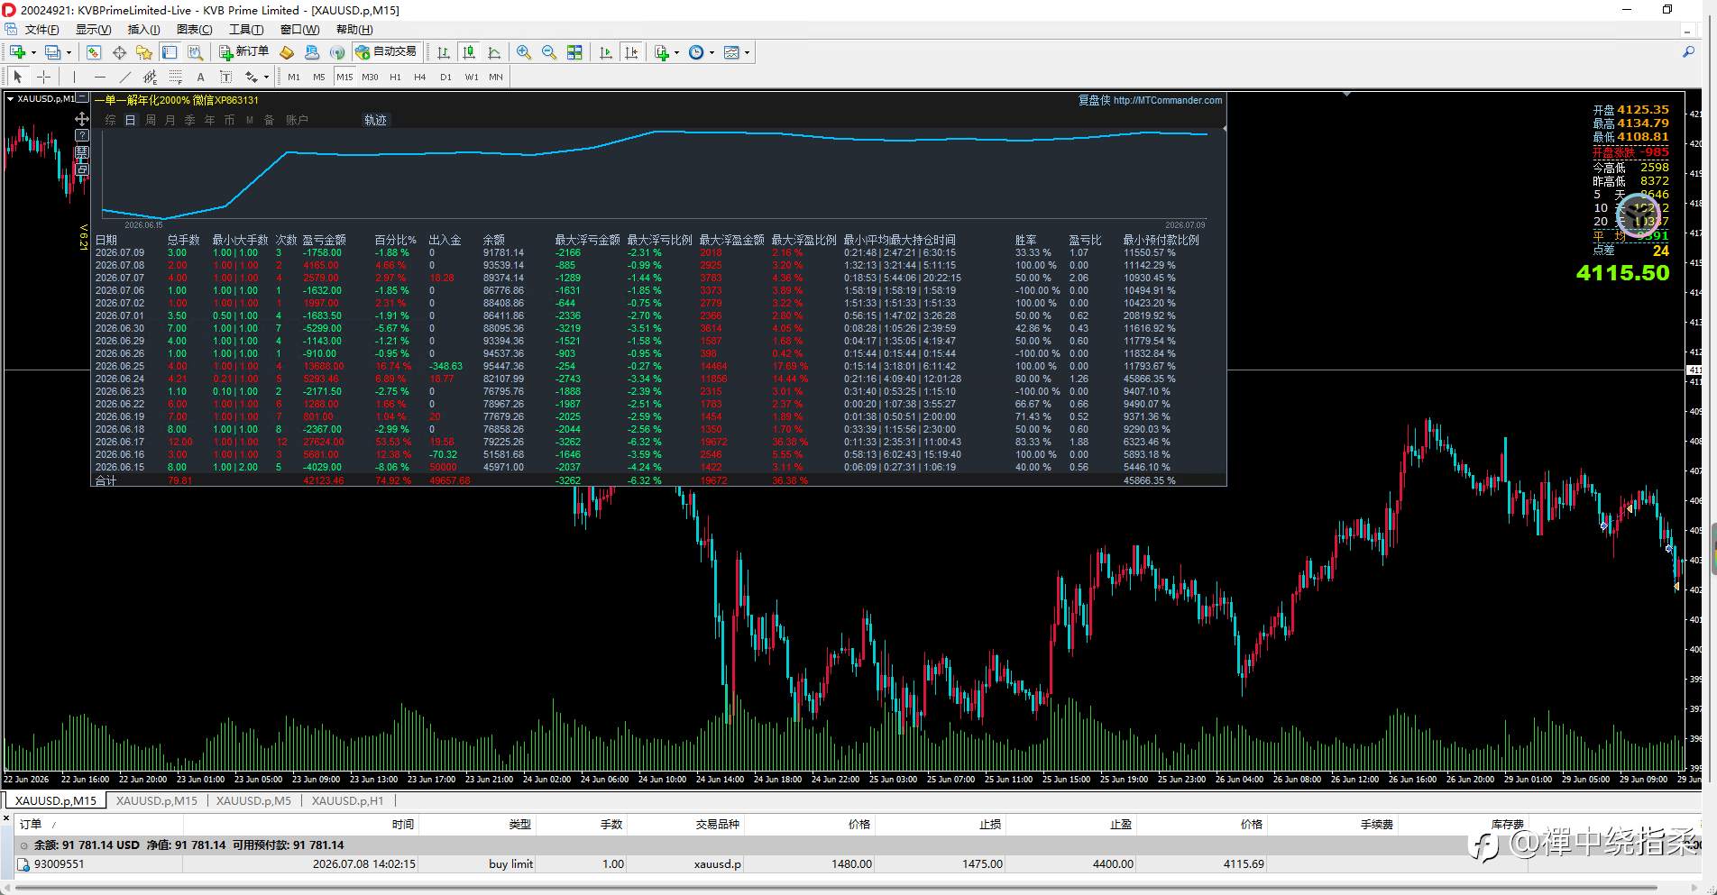Minimize the statistics panel with the dash button

pyautogui.click(x=82, y=96)
